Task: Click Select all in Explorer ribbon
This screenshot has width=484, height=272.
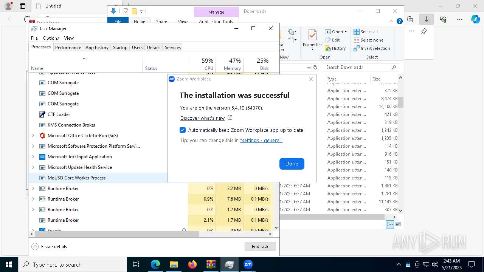Action: (x=366, y=32)
